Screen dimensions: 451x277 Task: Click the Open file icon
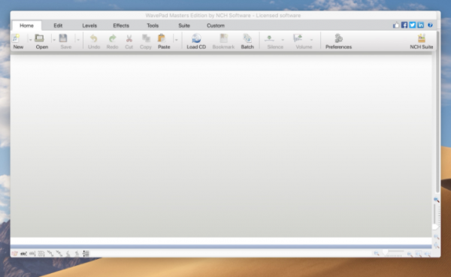coord(39,38)
